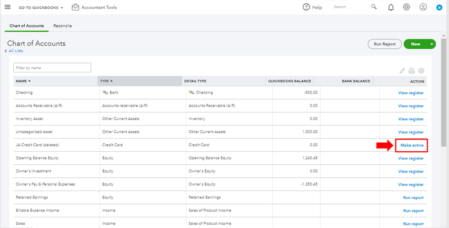Open the notifications bell
The image size is (449, 228).
tap(391, 7)
